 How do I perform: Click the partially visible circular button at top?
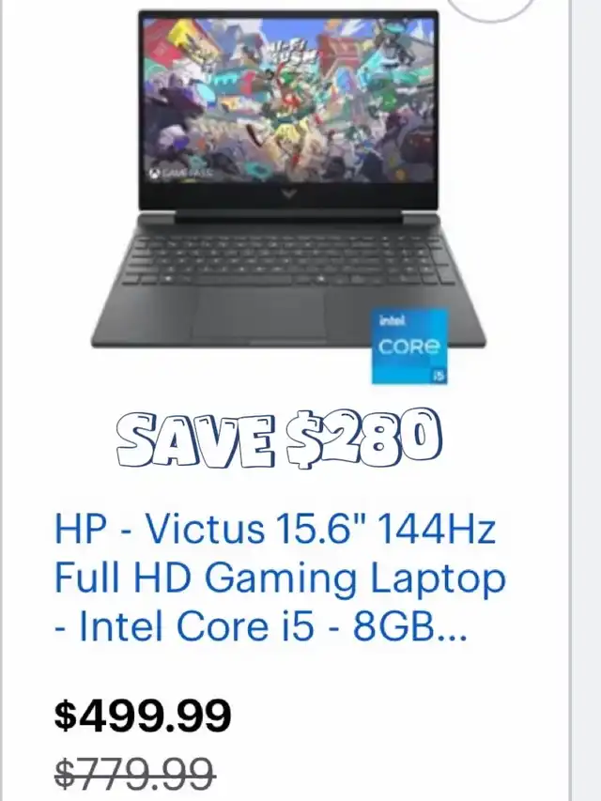pyautogui.click(x=491, y=8)
